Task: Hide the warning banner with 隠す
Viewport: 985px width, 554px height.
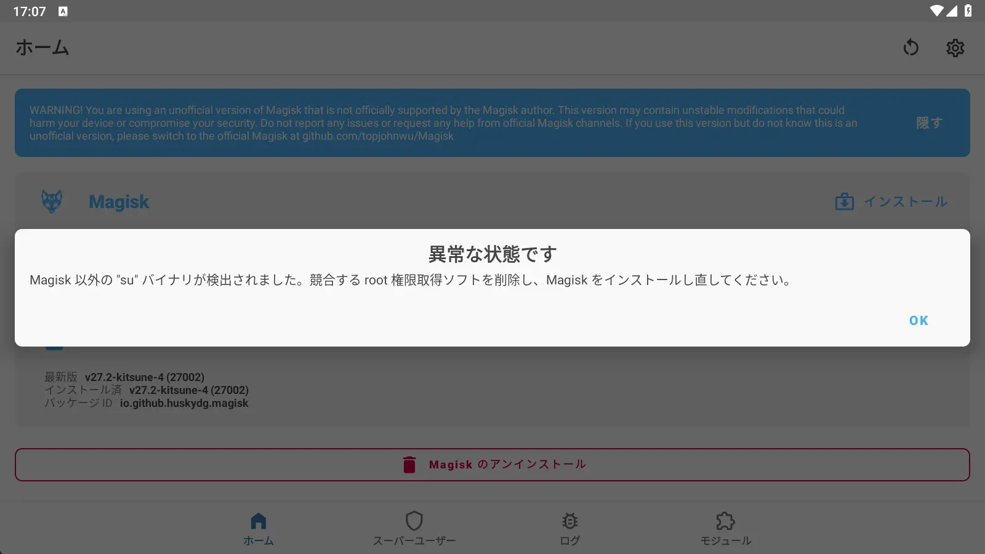Action: click(929, 122)
